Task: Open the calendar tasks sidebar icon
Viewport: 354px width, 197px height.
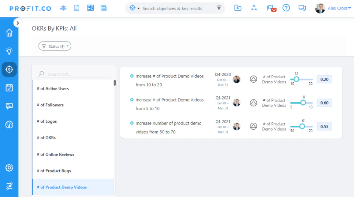Action: click(9, 87)
